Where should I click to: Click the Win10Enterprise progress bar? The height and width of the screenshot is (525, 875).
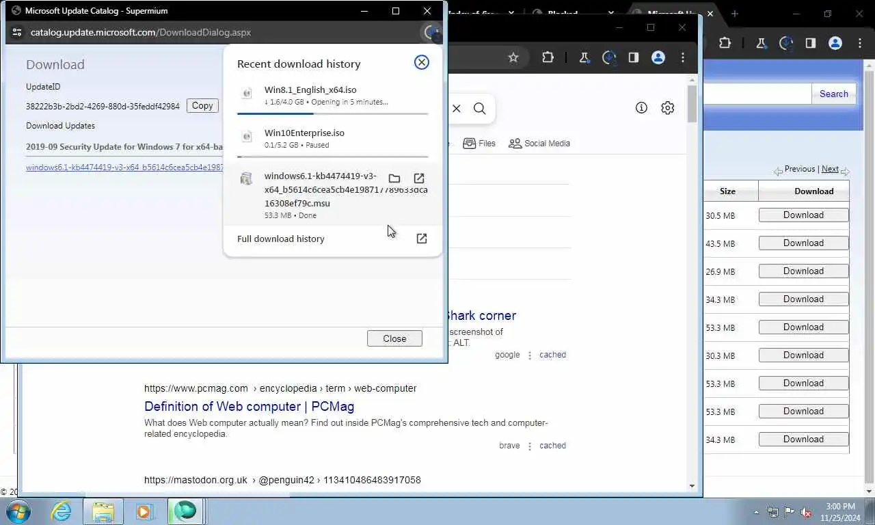333,157
